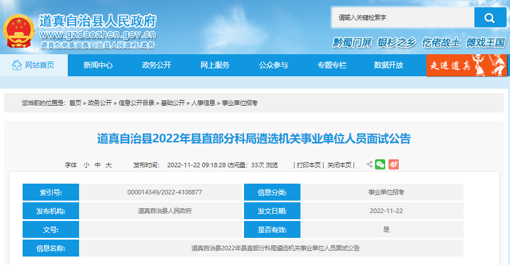Viewport: 510px width, 265px height.
Task: Click the 发文日期 value 2022-11-22
Action: (x=386, y=211)
